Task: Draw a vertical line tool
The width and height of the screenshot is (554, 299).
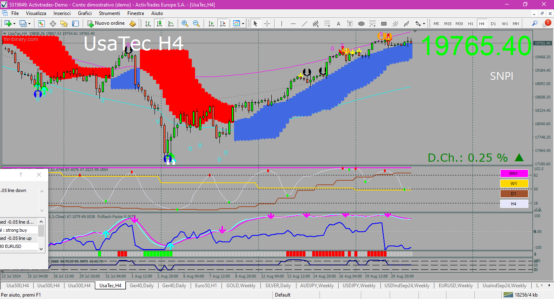Action: (x=282, y=23)
